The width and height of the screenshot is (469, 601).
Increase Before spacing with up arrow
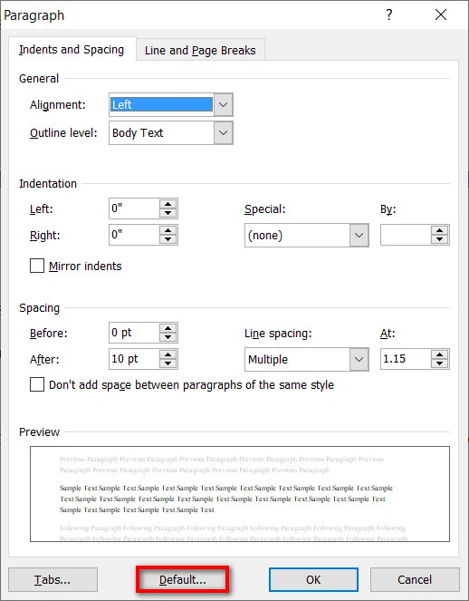pos(168,328)
